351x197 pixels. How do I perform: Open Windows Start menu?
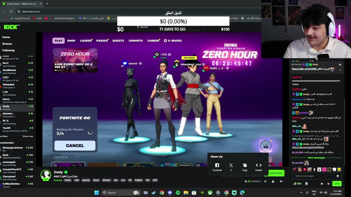tap(97, 193)
